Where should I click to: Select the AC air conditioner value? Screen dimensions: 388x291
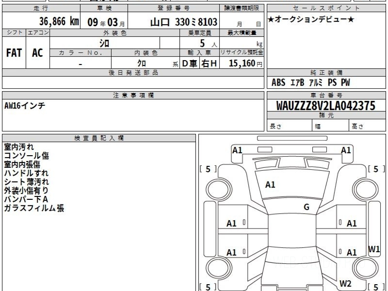38,53
